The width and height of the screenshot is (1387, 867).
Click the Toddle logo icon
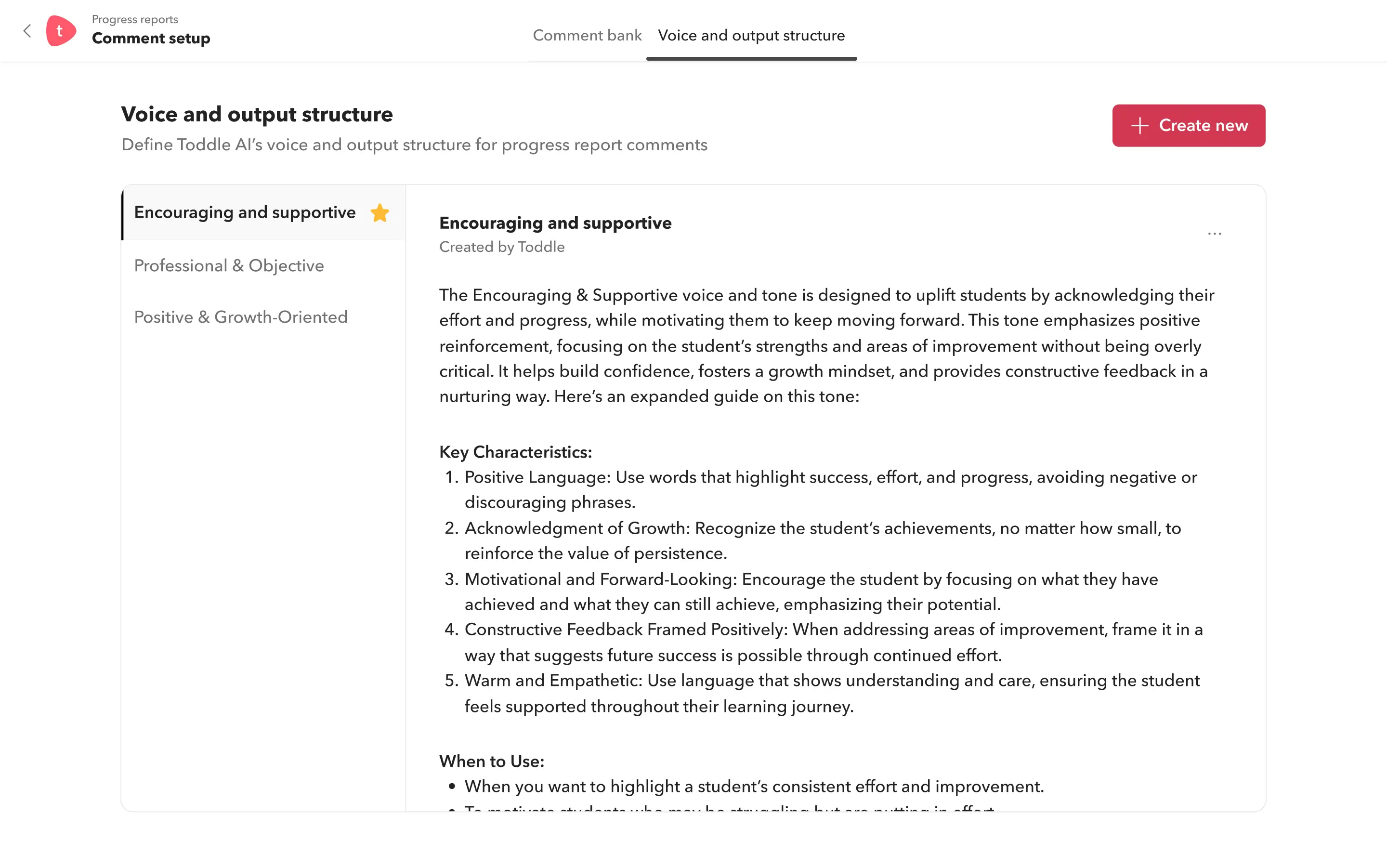click(61, 31)
